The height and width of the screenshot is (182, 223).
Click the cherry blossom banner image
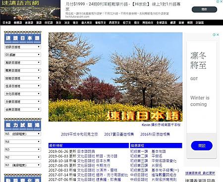pyautogui.click(x=115, y=77)
